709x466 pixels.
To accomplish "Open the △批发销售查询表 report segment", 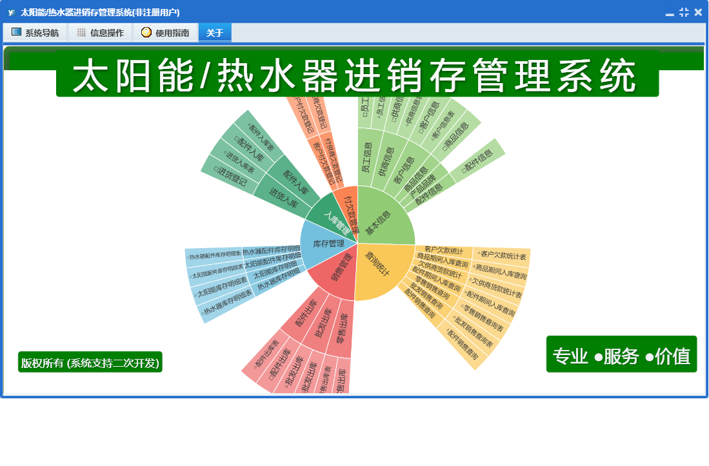I will [472, 332].
